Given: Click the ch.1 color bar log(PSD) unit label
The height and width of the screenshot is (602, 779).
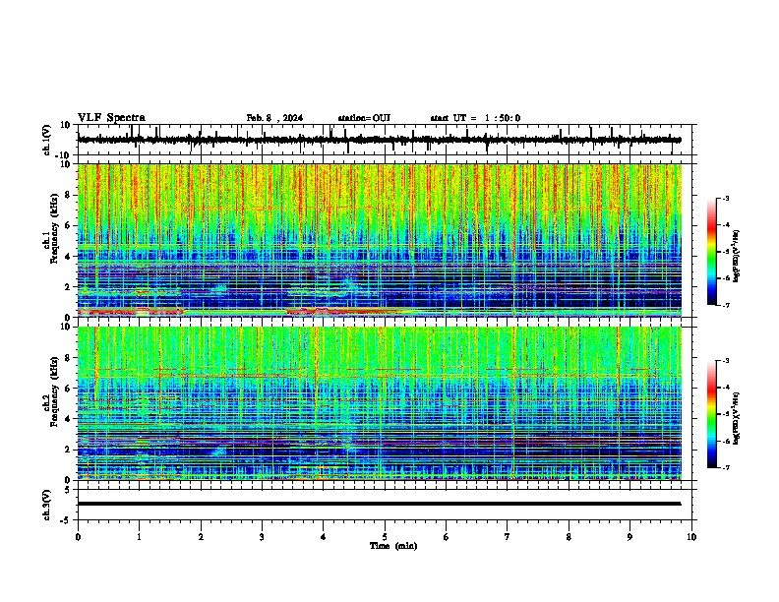Looking at the screenshot, I should (x=737, y=257).
